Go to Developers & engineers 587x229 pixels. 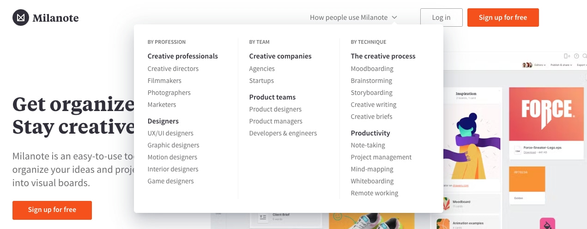point(283,133)
